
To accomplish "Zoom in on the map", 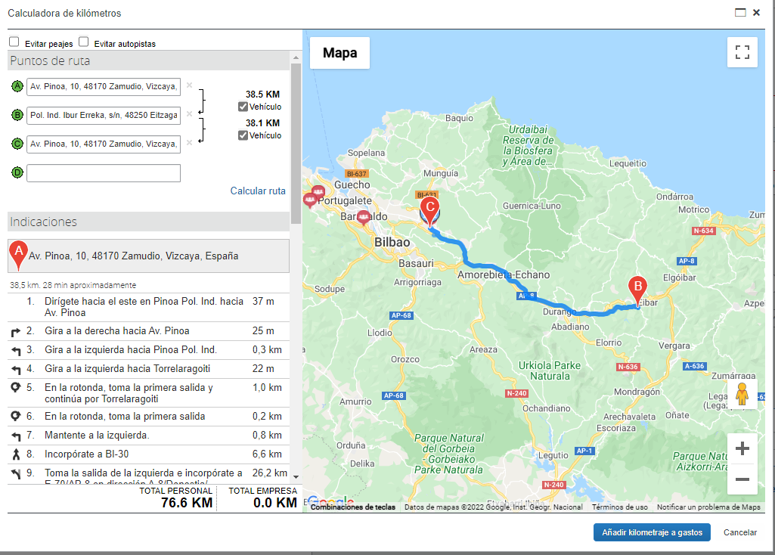I will 742,448.
